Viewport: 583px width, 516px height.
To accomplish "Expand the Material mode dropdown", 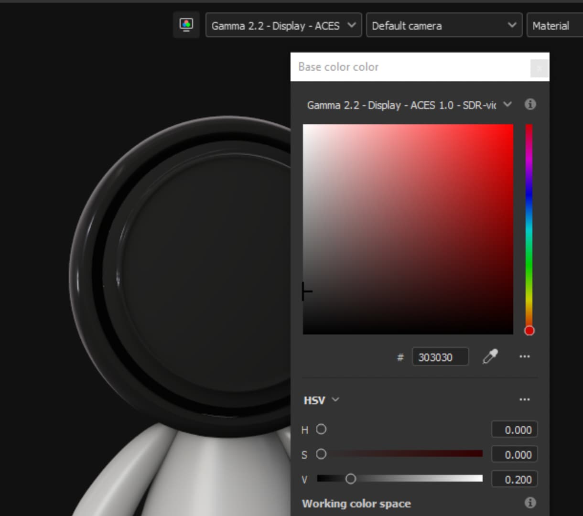I will [x=554, y=25].
